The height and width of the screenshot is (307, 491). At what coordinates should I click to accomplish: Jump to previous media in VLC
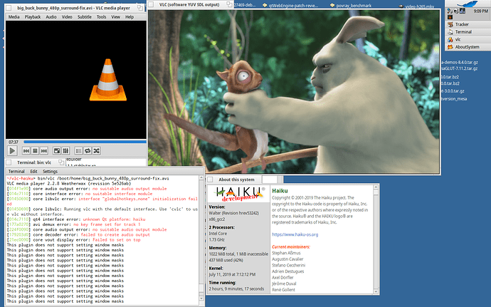[26, 151]
